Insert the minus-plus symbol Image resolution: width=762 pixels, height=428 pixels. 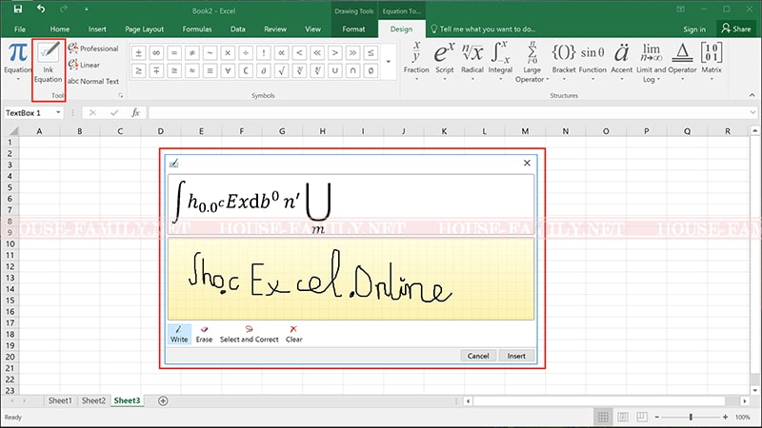click(156, 70)
